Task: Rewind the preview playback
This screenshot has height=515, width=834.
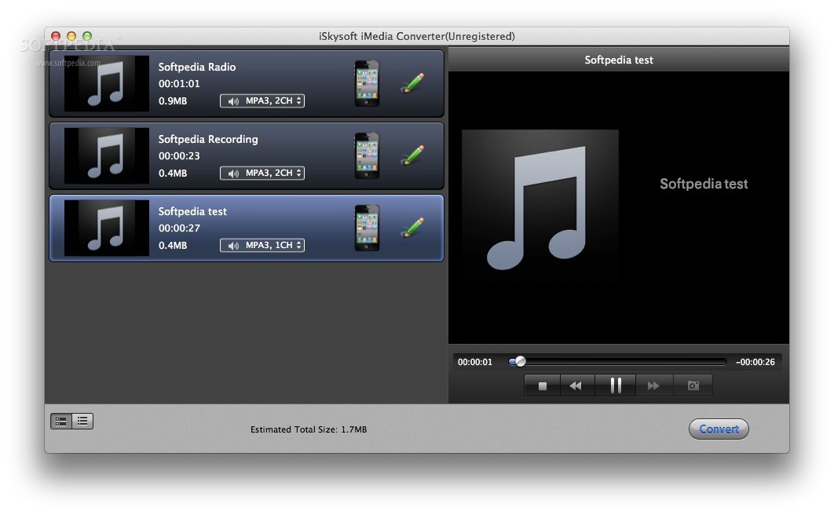Action: coord(578,385)
